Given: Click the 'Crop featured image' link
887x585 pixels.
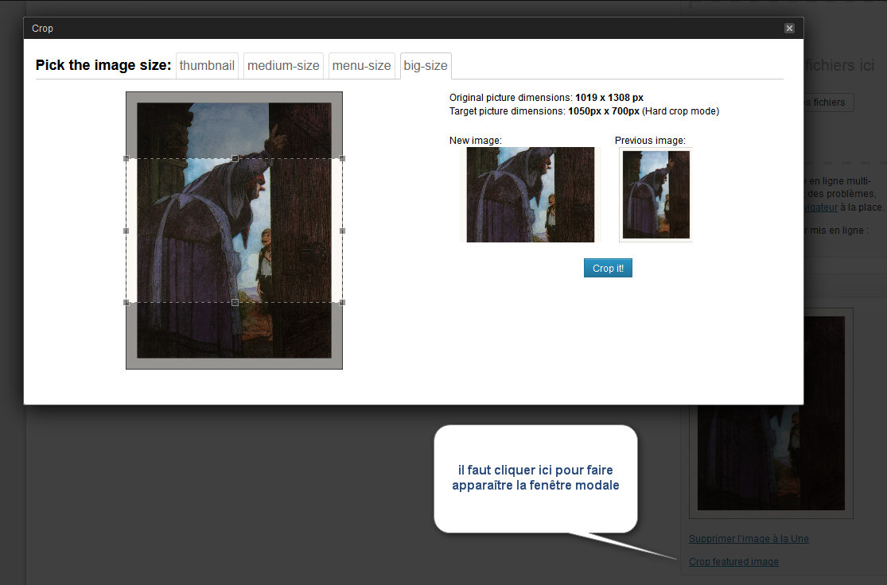Looking at the screenshot, I should click(x=733, y=562).
